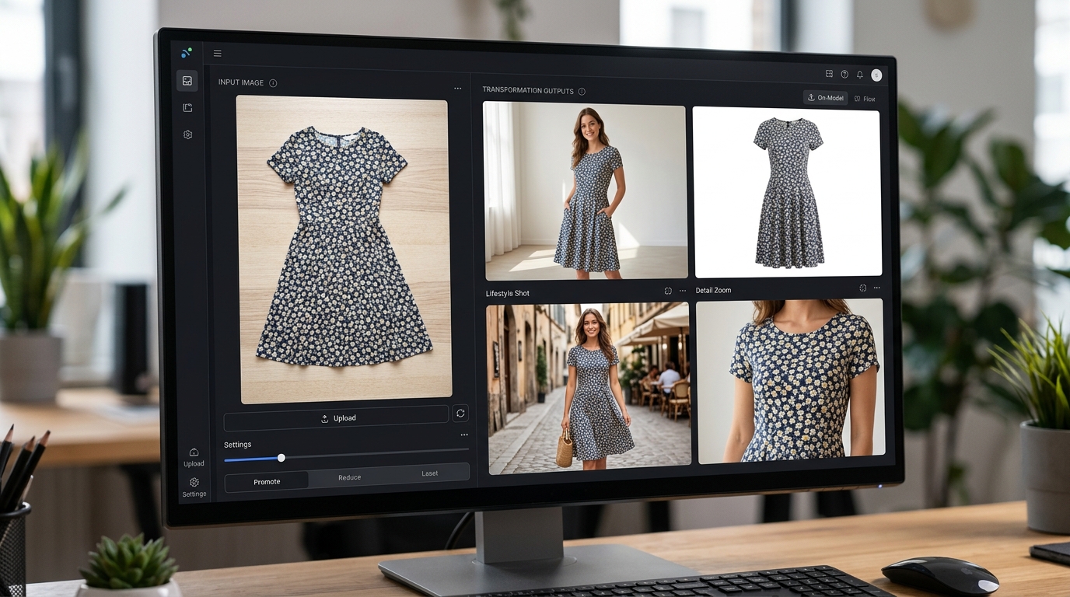Open Settings at the bottom of the sidebar
The height and width of the screenshot is (597, 1070).
point(194,487)
